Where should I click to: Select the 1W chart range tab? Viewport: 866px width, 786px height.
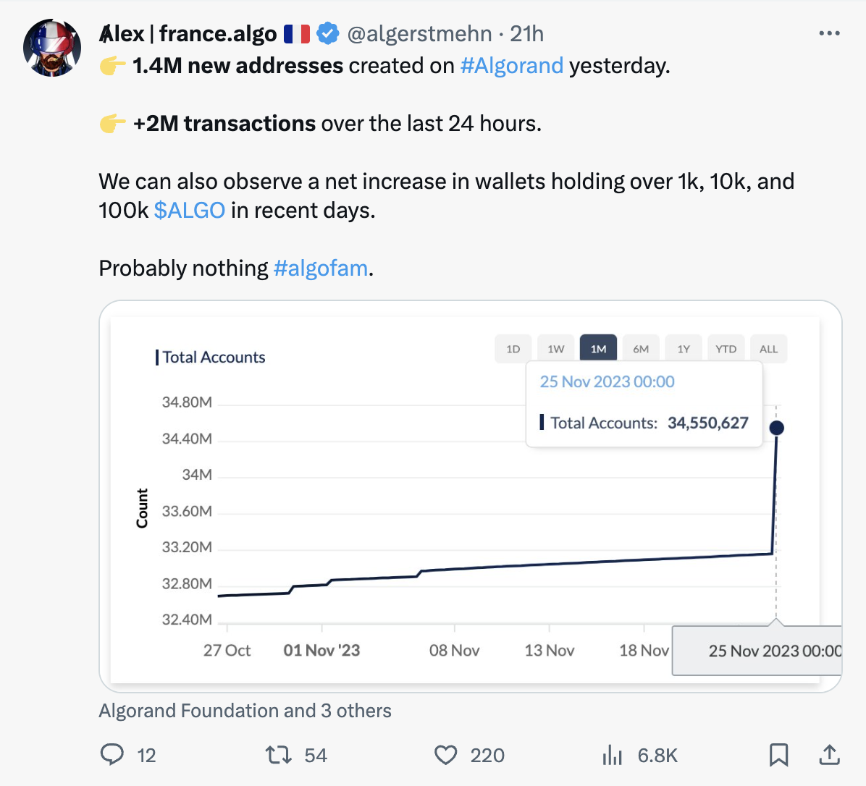click(x=555, y=349)
